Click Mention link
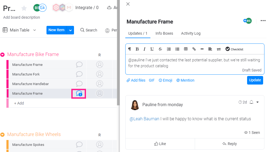269x152 pixels. pyautogui.click(x=185, y=80)
